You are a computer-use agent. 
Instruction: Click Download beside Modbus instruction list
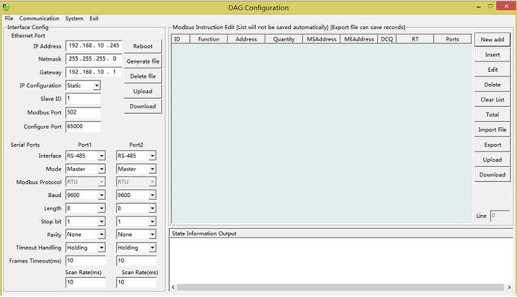(x=492, y=175)
